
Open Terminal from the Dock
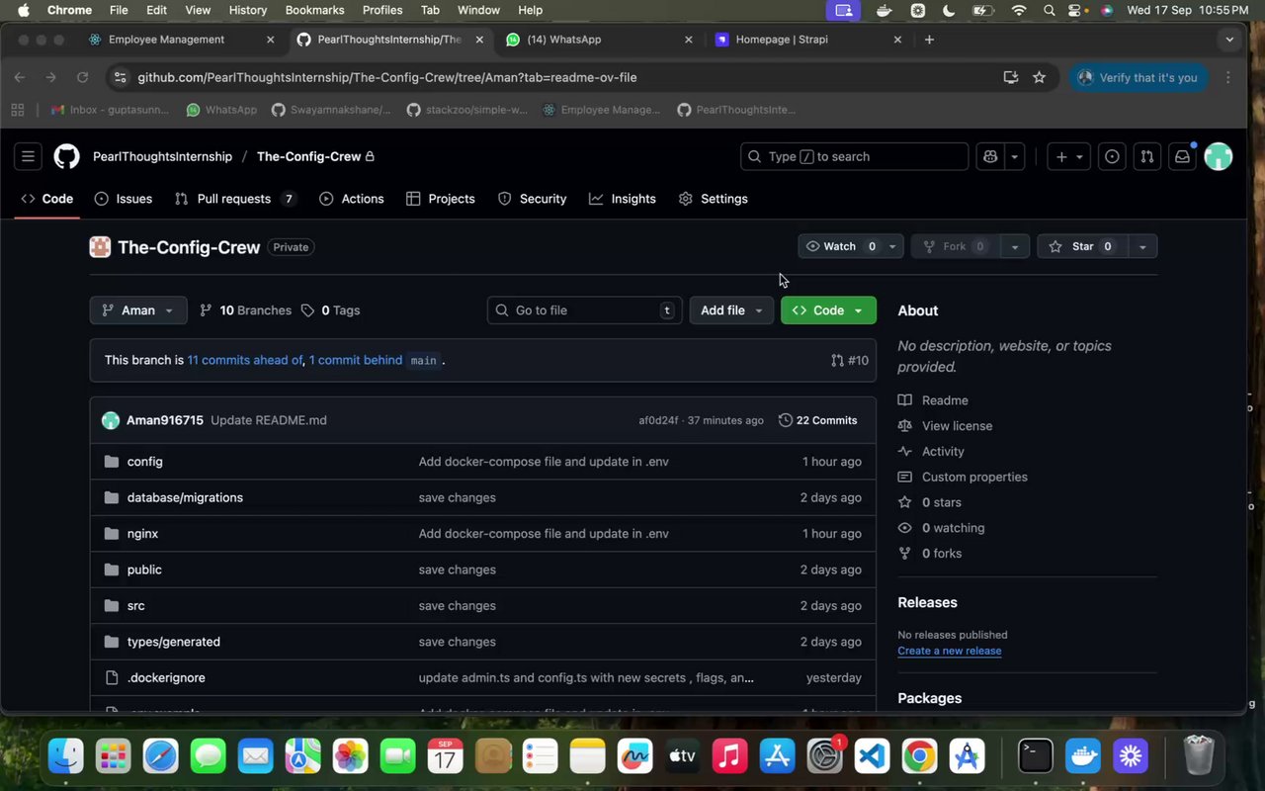[1035, 757]
